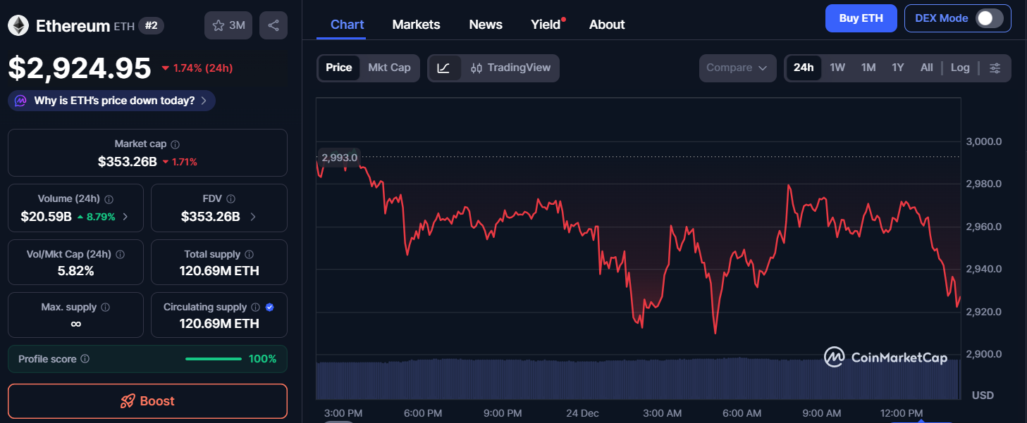Open TradingView candlestick chart view

[x=510, y=68]
